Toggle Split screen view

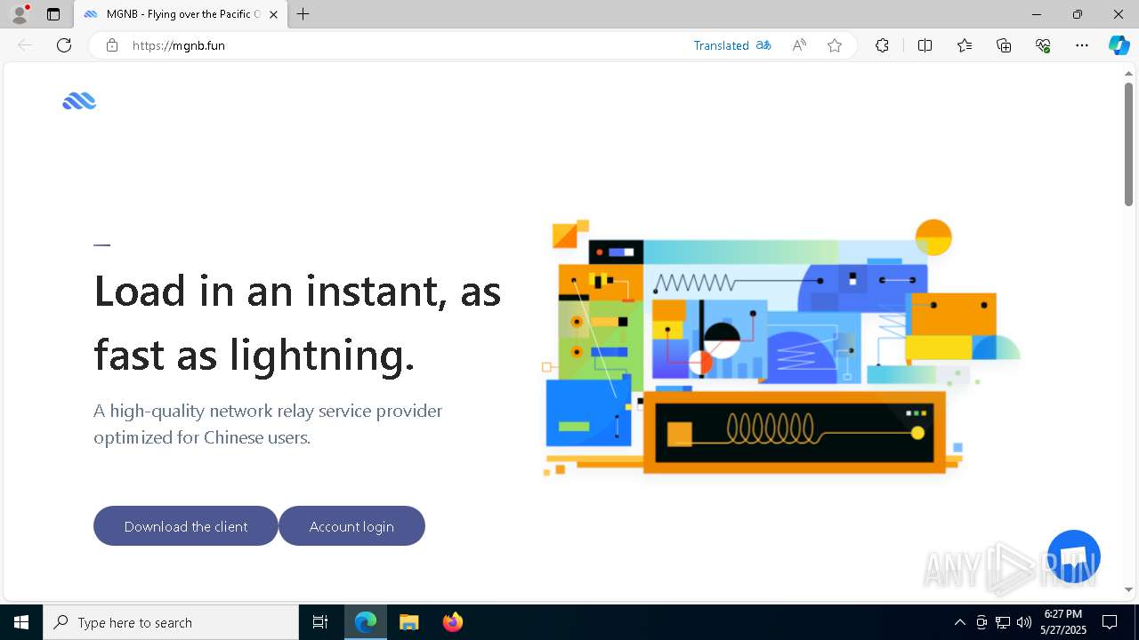pyautogui.click(x=925, y=45)
